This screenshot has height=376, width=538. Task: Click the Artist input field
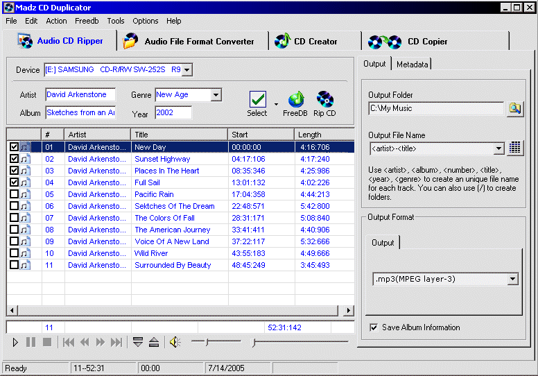click(80, 95)
